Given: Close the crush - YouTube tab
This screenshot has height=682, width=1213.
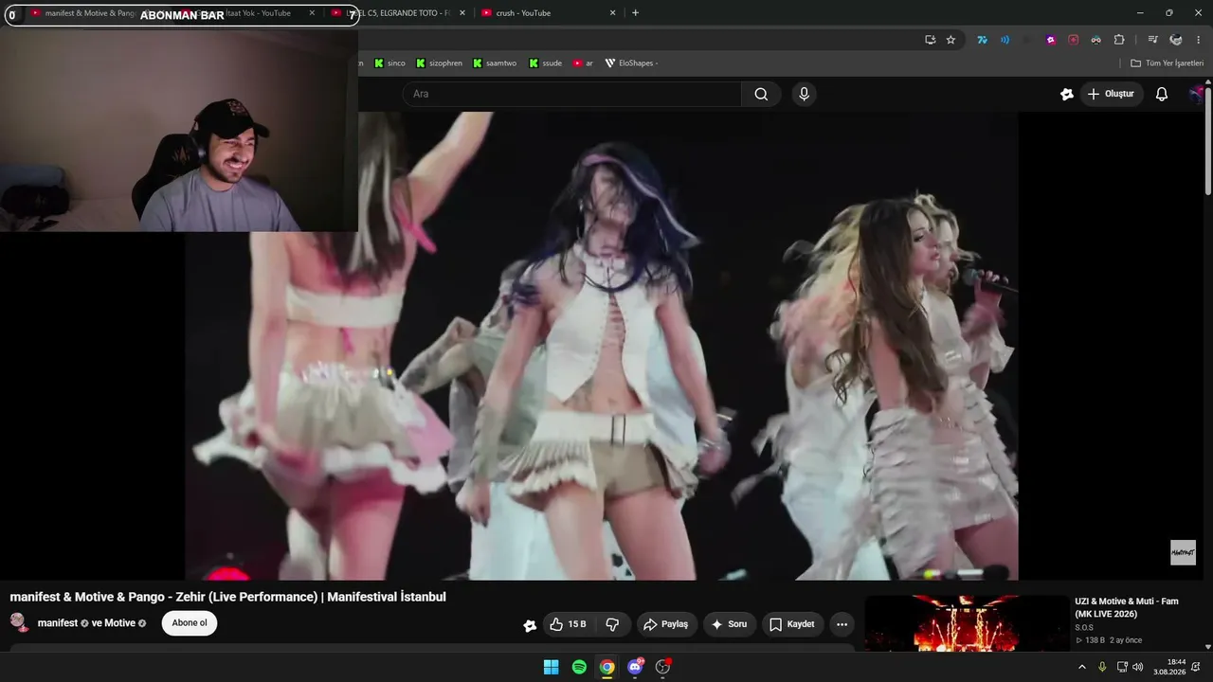Looking at the screenshot, I should [x=612, y=13].
